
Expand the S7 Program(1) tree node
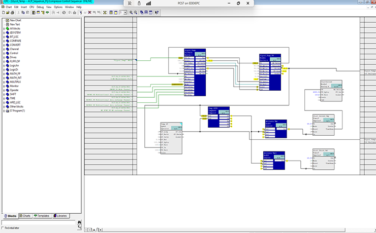[3, 110]
